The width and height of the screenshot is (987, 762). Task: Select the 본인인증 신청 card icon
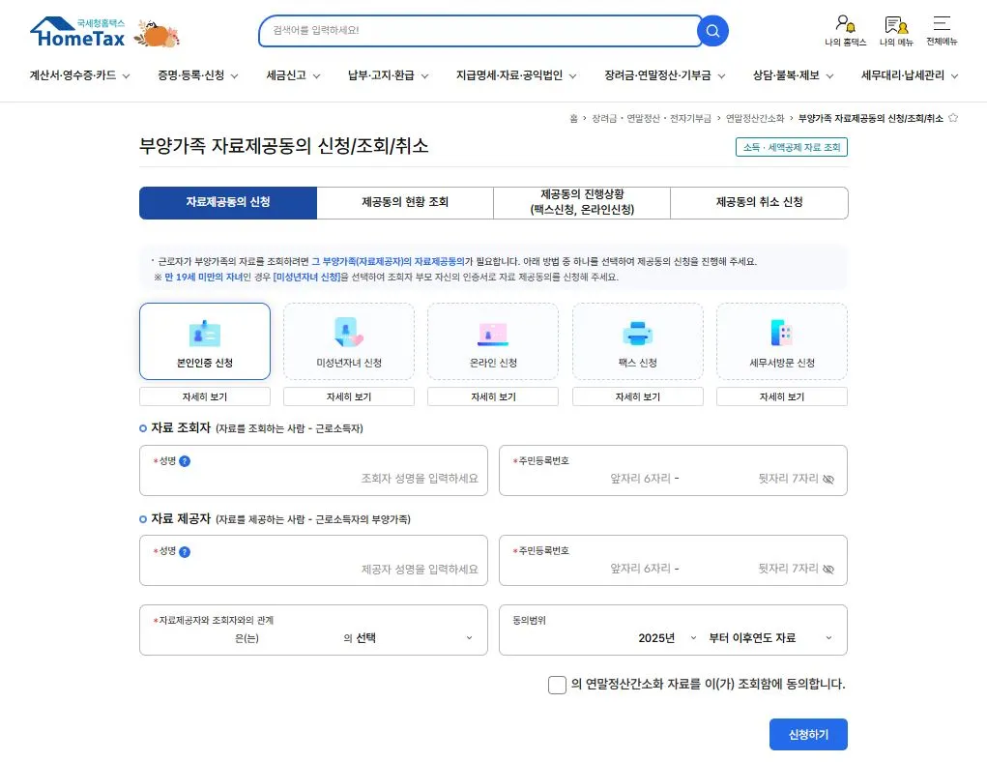tap(204, 334)
